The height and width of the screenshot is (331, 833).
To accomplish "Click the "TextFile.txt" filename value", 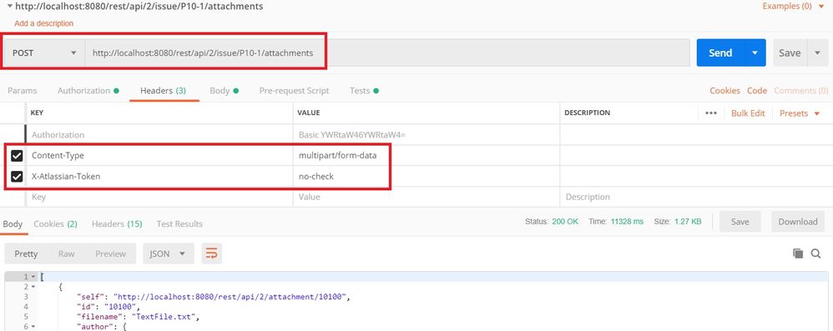I will (x=164, y=317).
